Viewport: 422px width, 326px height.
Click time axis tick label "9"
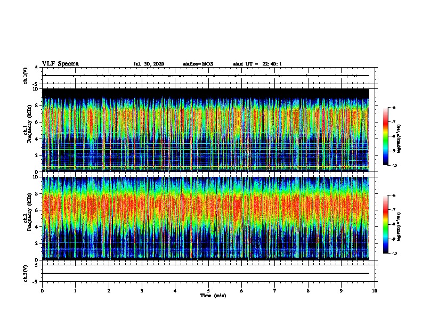tap(341, 290)
